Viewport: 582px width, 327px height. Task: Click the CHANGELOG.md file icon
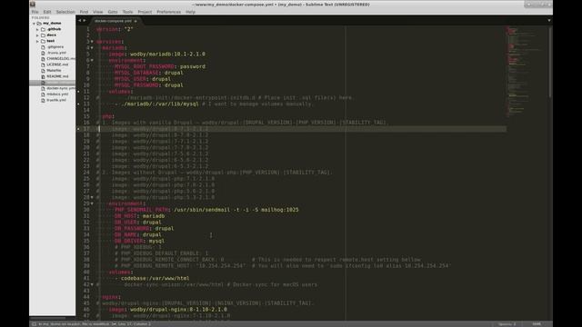[x=43, y=59]
